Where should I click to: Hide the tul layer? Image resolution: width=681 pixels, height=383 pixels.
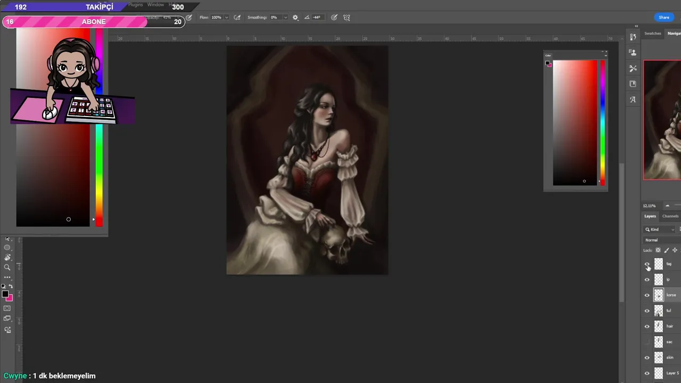(x=647, y=311)
